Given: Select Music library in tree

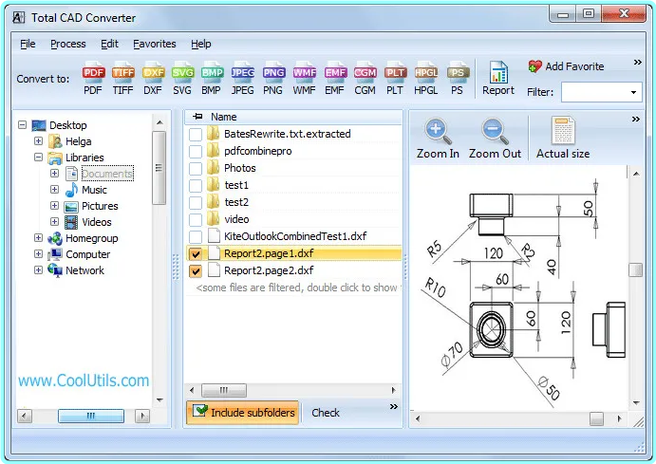Looking at the screenshot, I should (x=95, y=190).
